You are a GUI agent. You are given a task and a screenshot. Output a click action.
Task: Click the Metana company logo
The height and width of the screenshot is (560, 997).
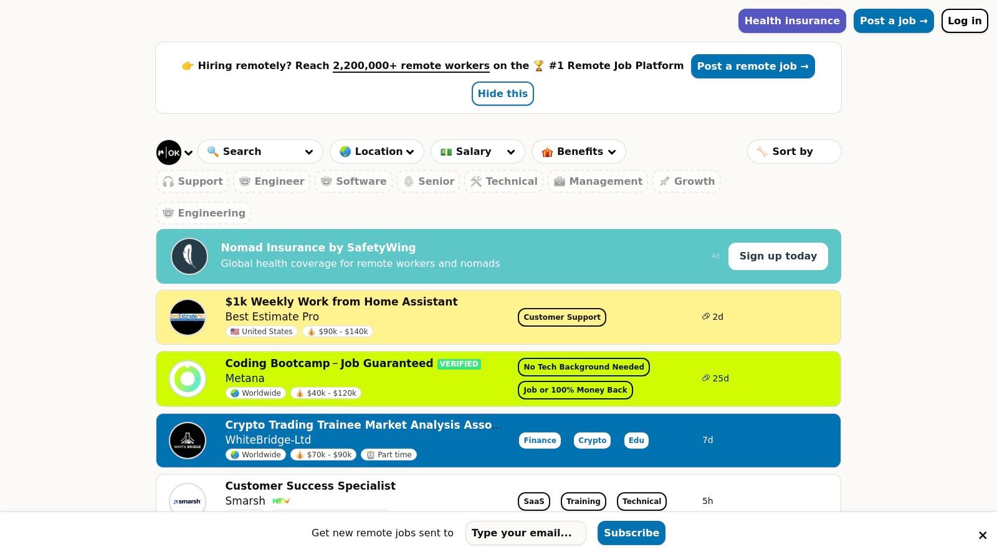click(x=188, y=378)
